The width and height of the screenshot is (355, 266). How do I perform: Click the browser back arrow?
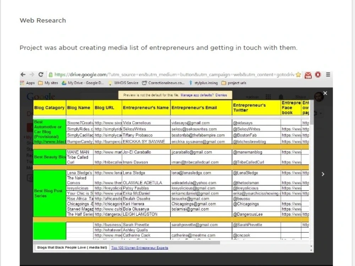[23, 74]
